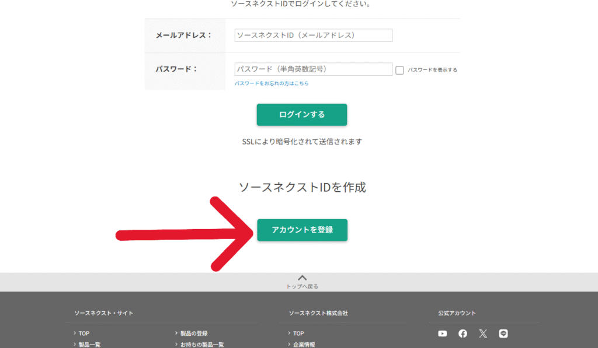Screen dimensions: 598x348
Task: Click the メールアドレス input field
Action: point(313,36)
